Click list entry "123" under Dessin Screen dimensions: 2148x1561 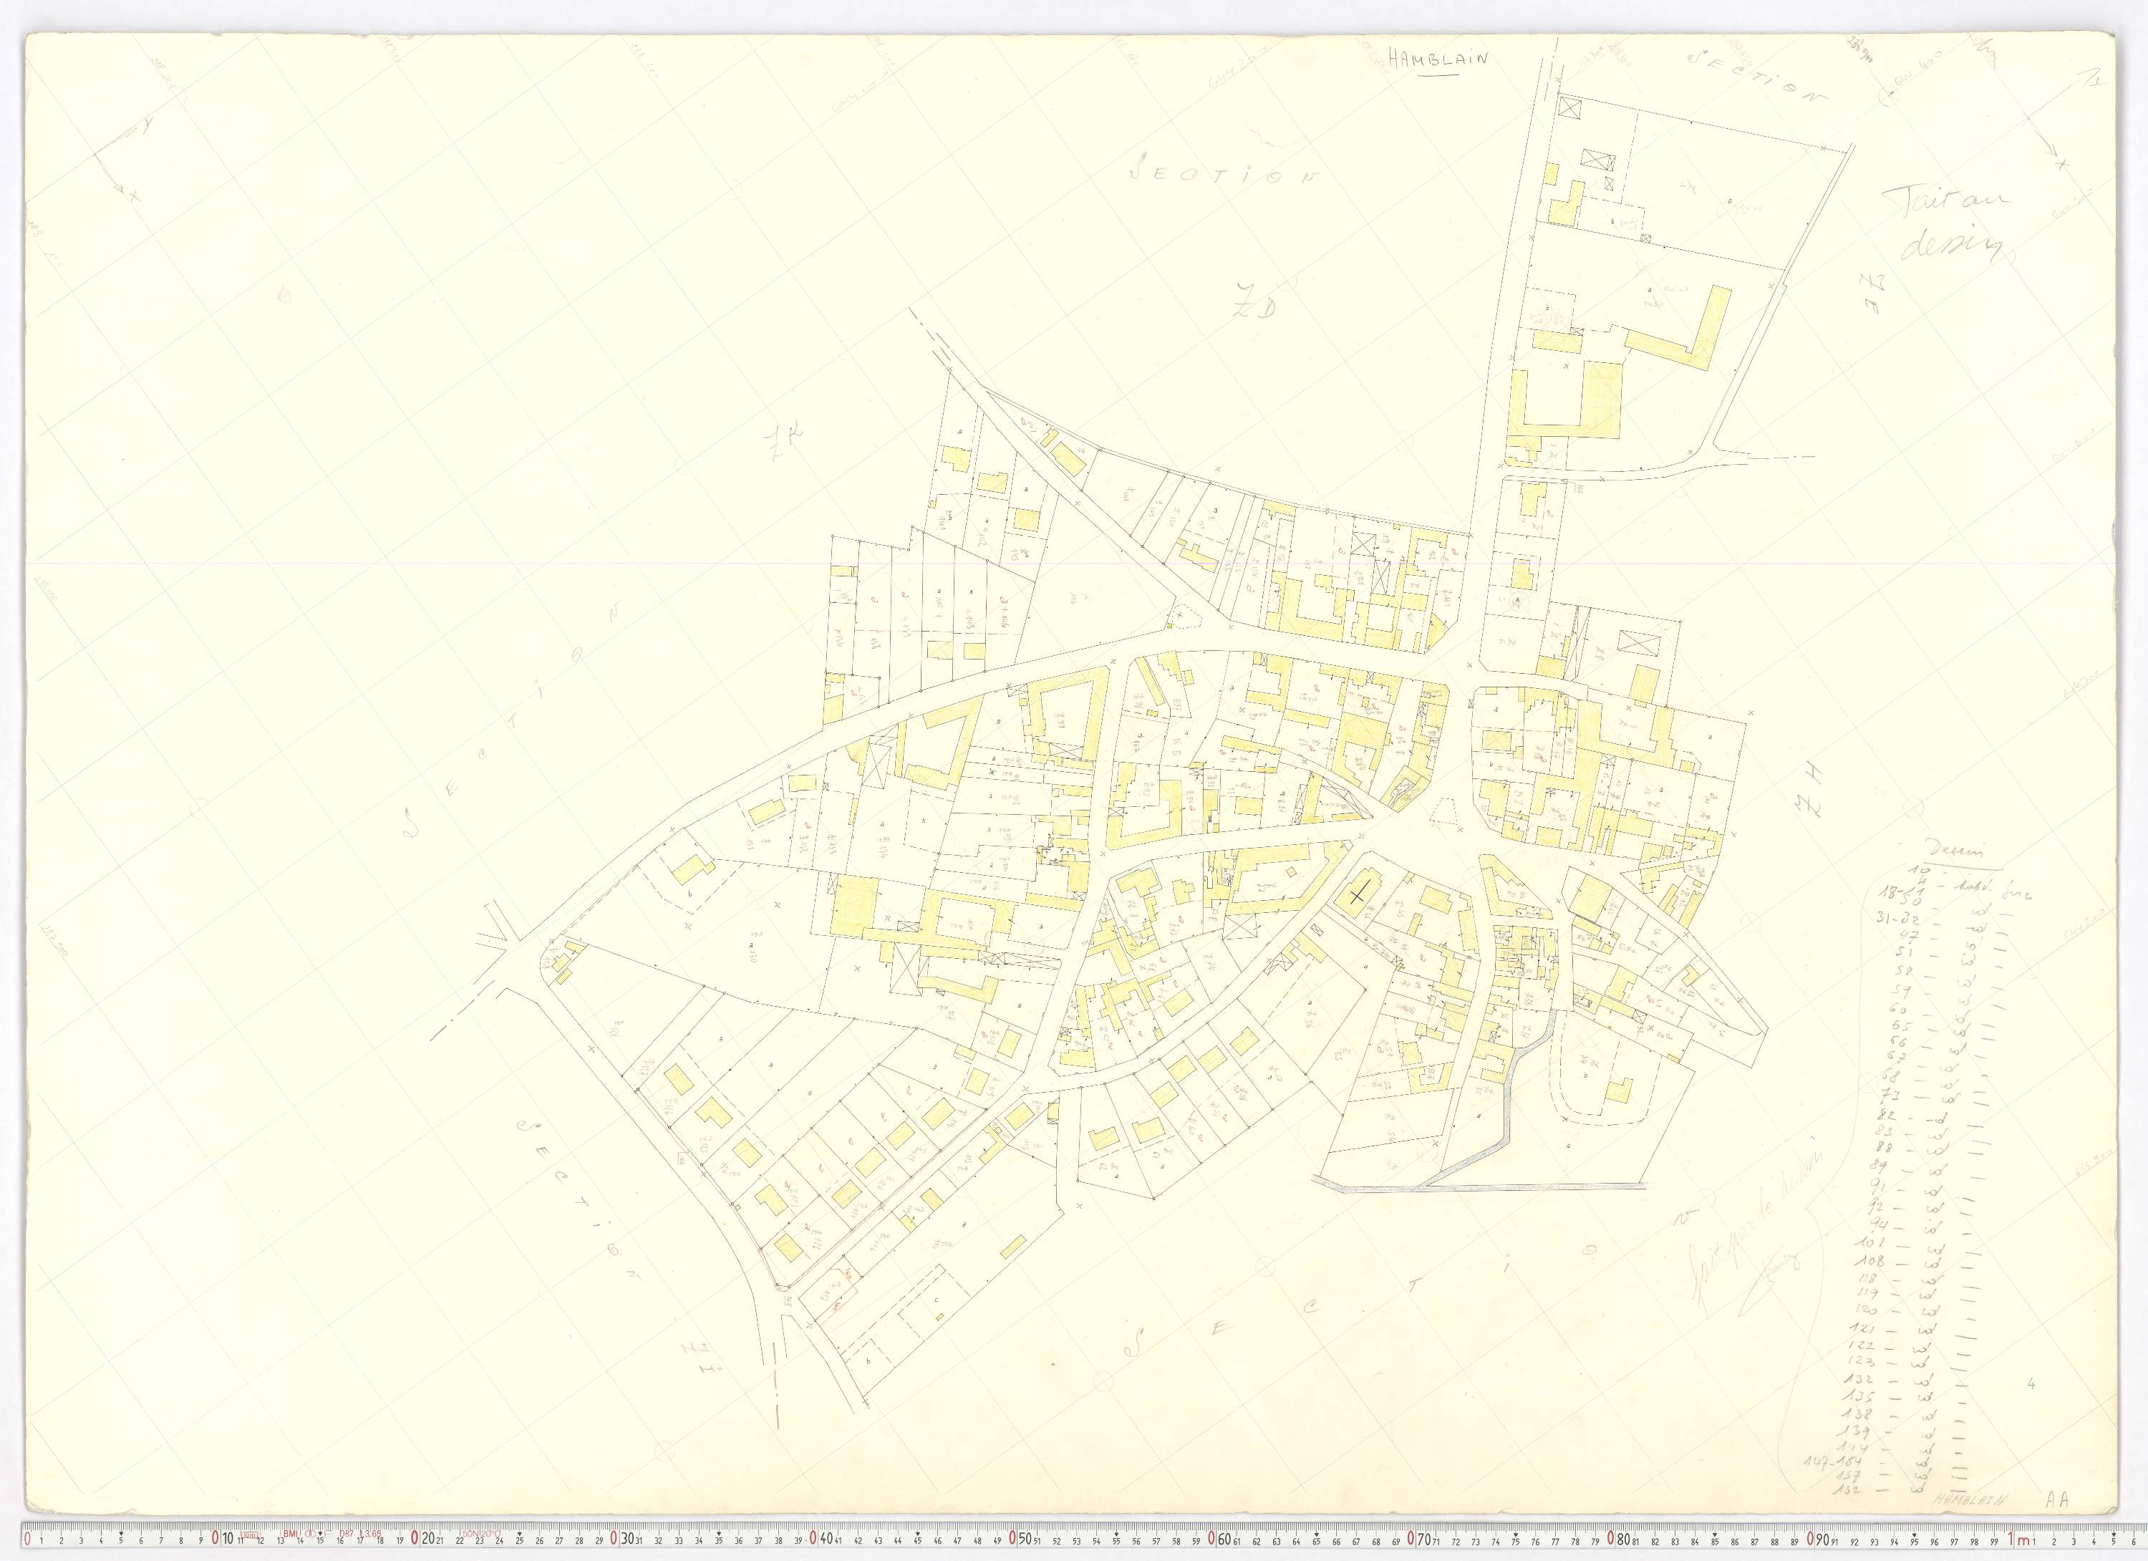pos(1861,1361)
